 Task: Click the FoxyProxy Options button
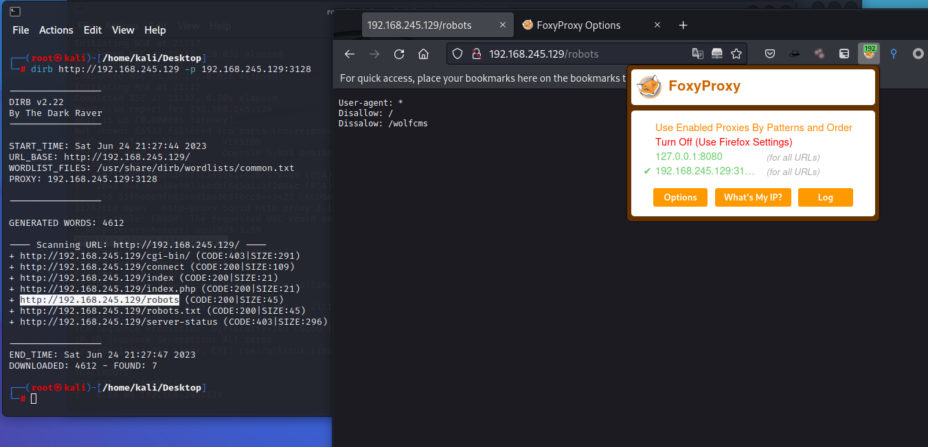681,197
